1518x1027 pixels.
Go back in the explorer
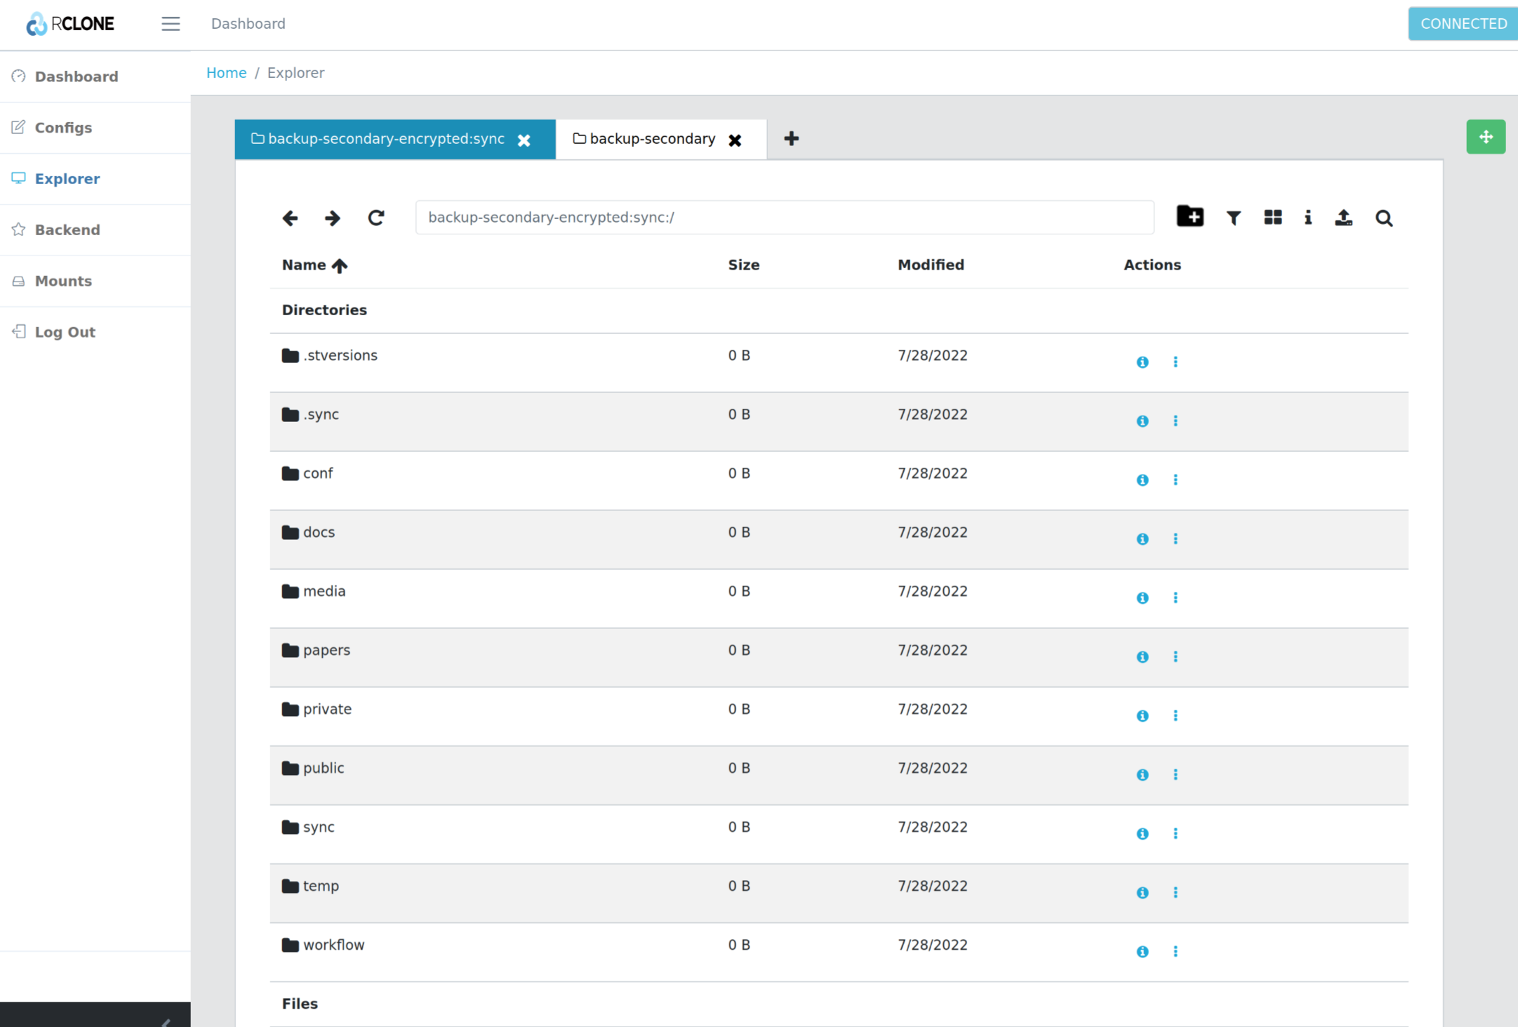coord(291,218)
